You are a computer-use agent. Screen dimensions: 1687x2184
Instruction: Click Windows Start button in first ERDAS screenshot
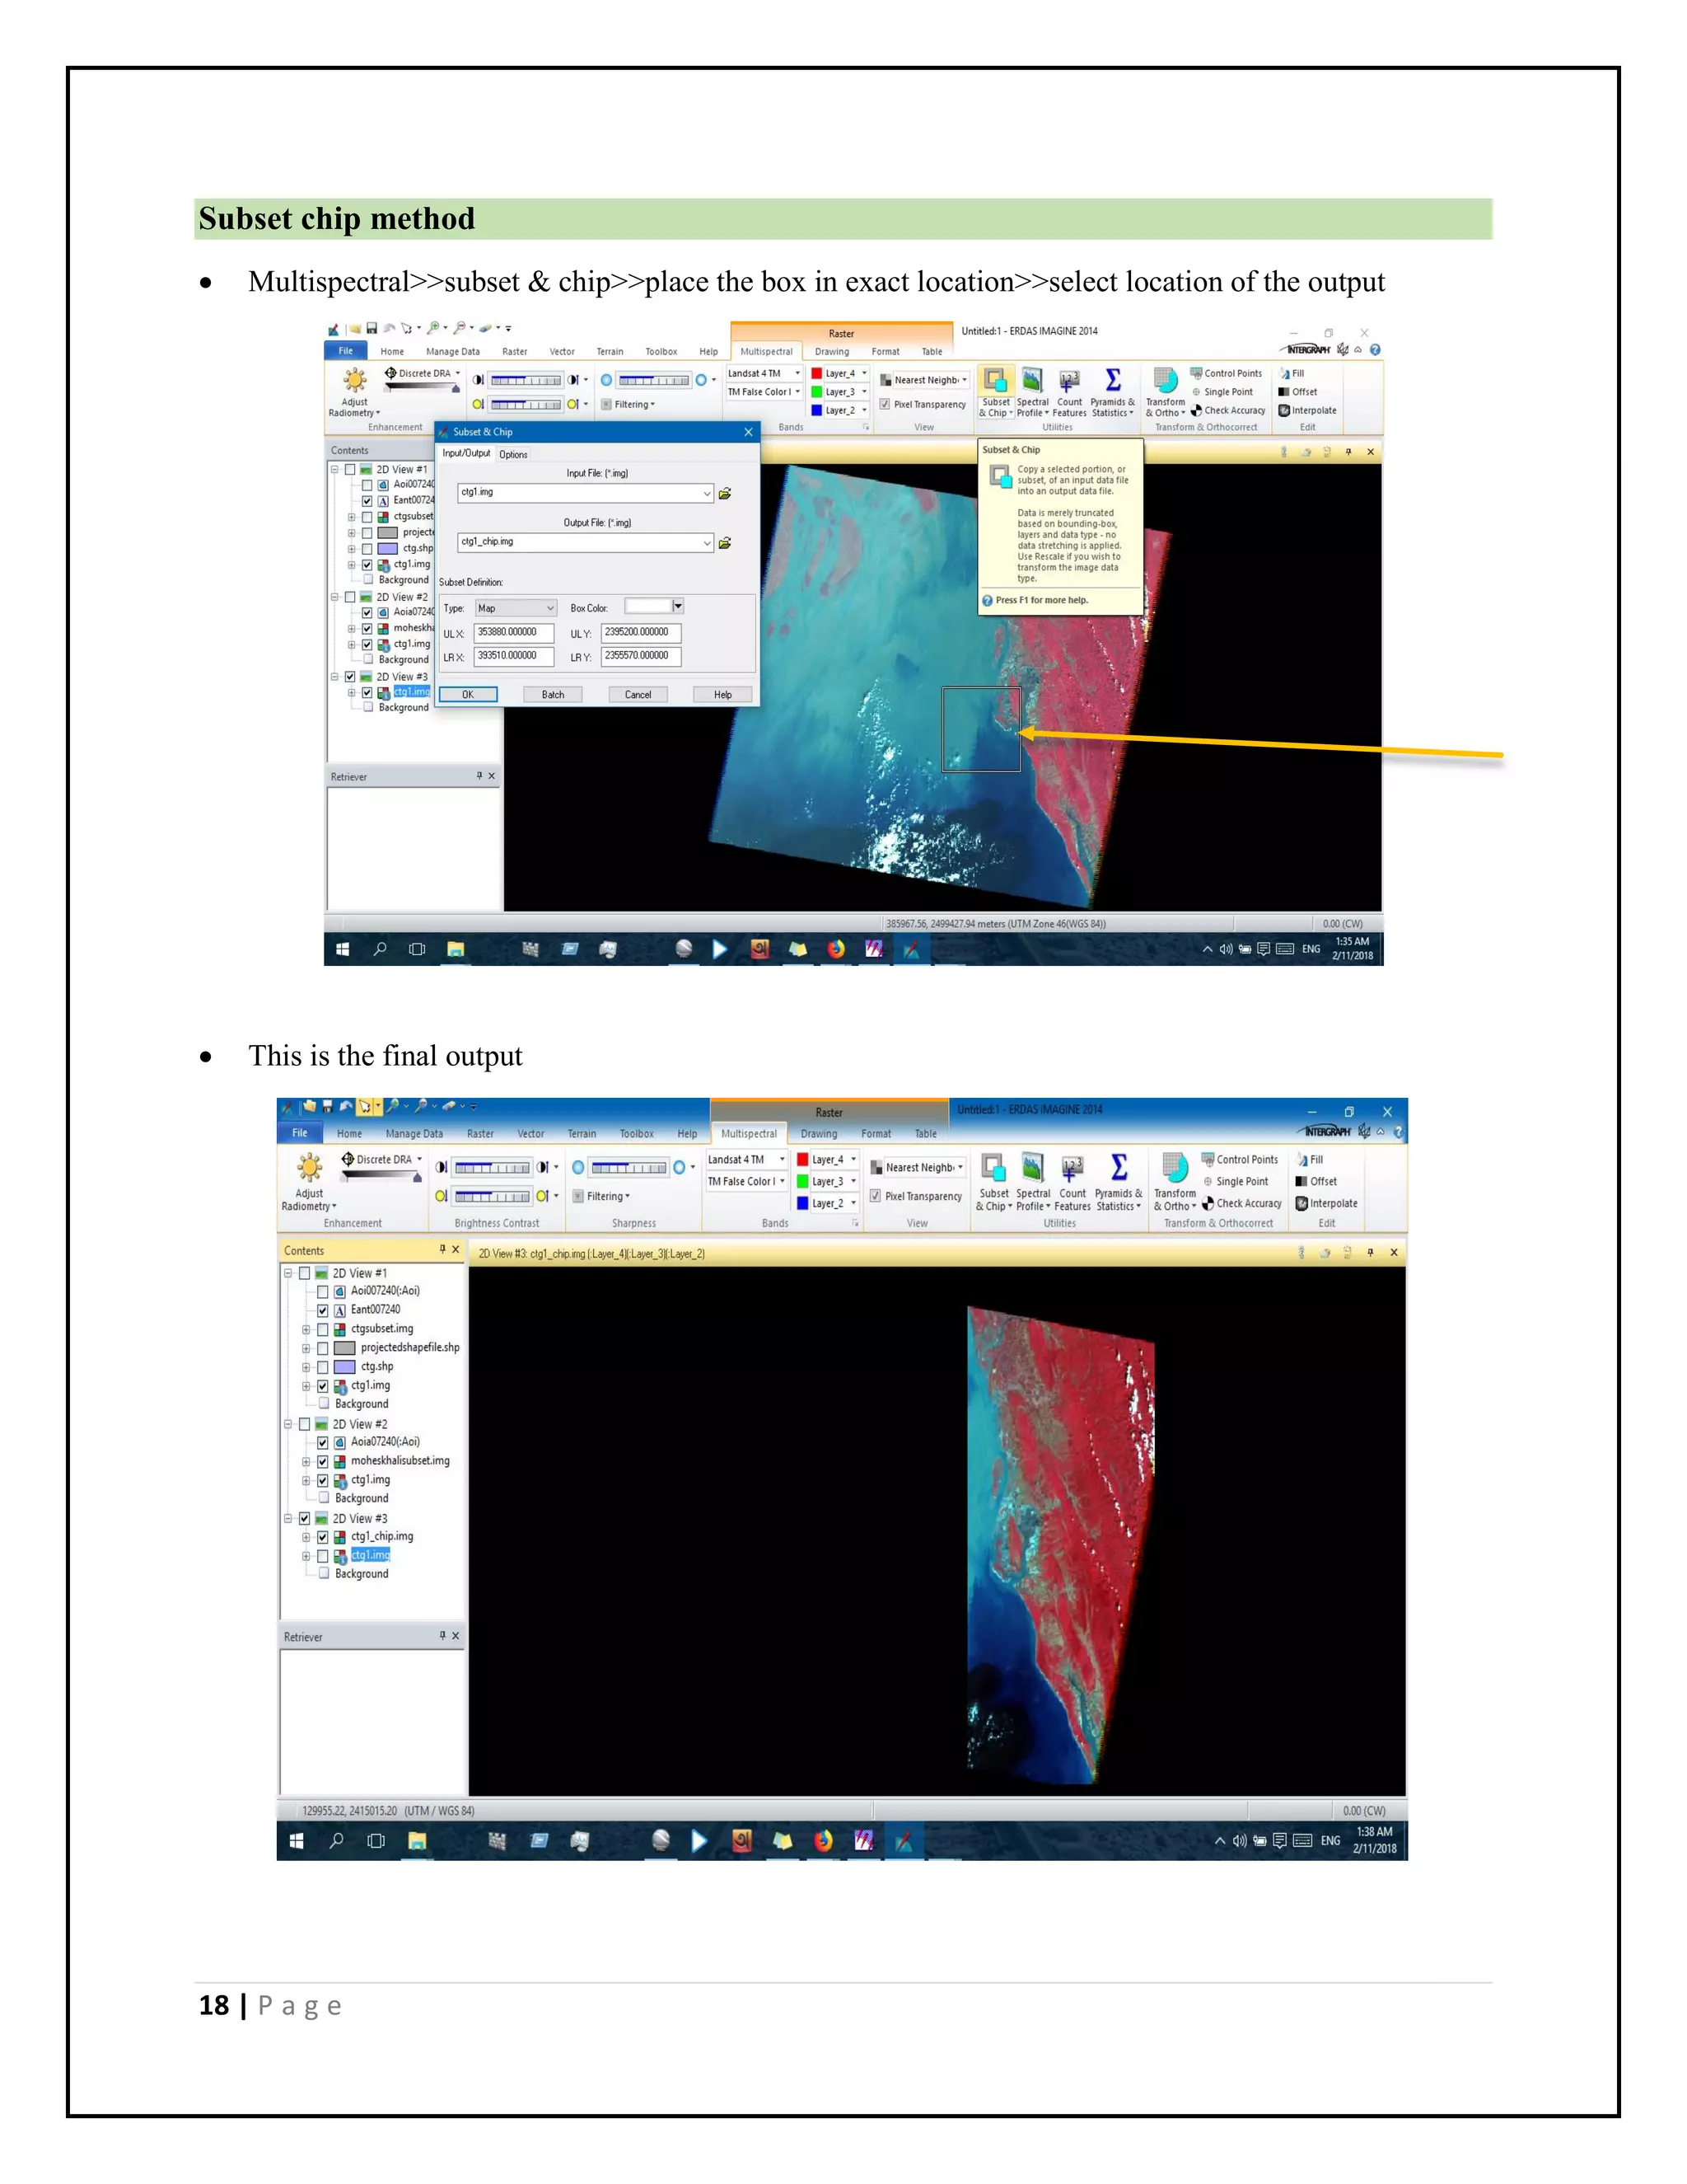342,949
